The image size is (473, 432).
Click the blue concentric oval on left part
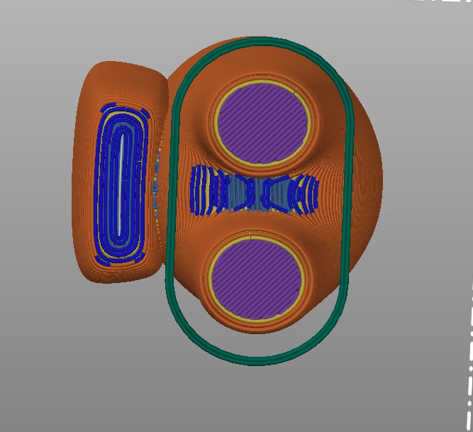[121, 184]
